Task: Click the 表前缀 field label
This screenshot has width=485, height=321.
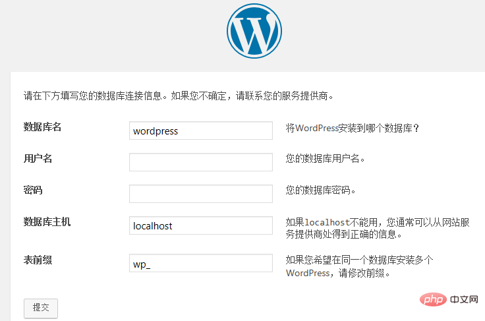Action: click(38, 260)
